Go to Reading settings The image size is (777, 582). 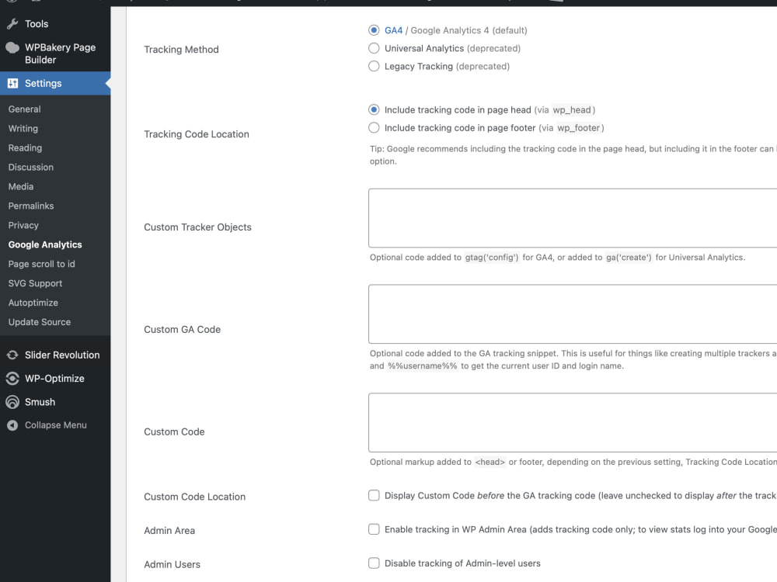25,148
